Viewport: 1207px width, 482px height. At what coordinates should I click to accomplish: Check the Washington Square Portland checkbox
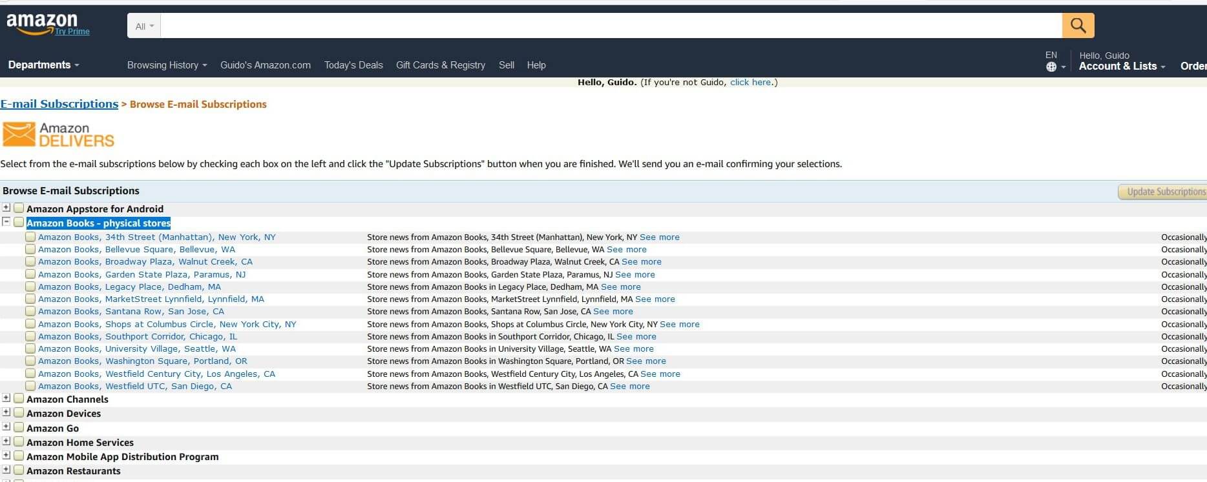tap(30, 361)
